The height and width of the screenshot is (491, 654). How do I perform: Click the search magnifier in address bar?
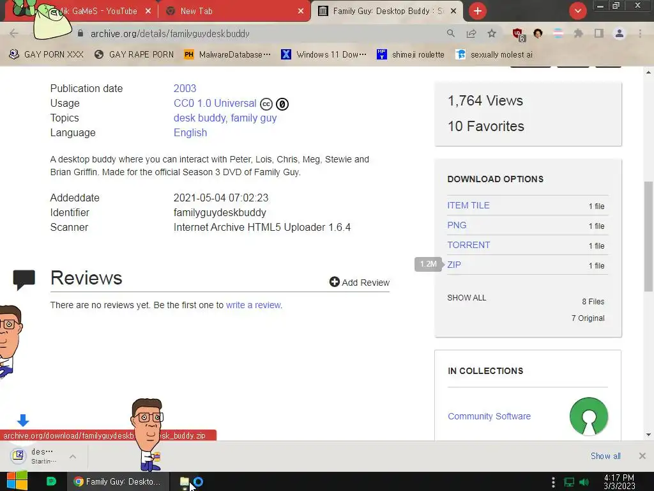450,33
